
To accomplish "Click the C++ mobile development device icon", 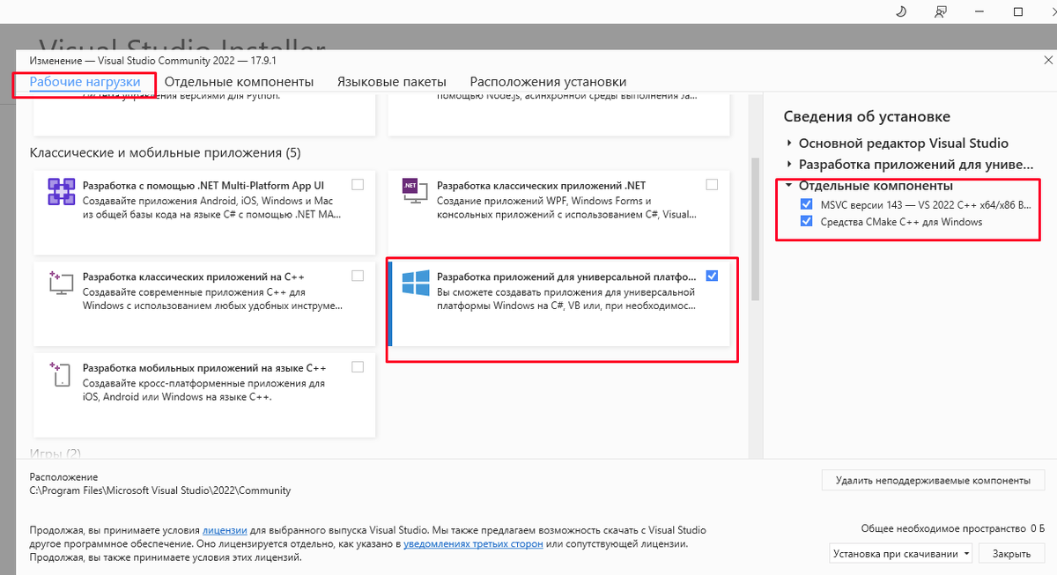I will click(60, 373).
